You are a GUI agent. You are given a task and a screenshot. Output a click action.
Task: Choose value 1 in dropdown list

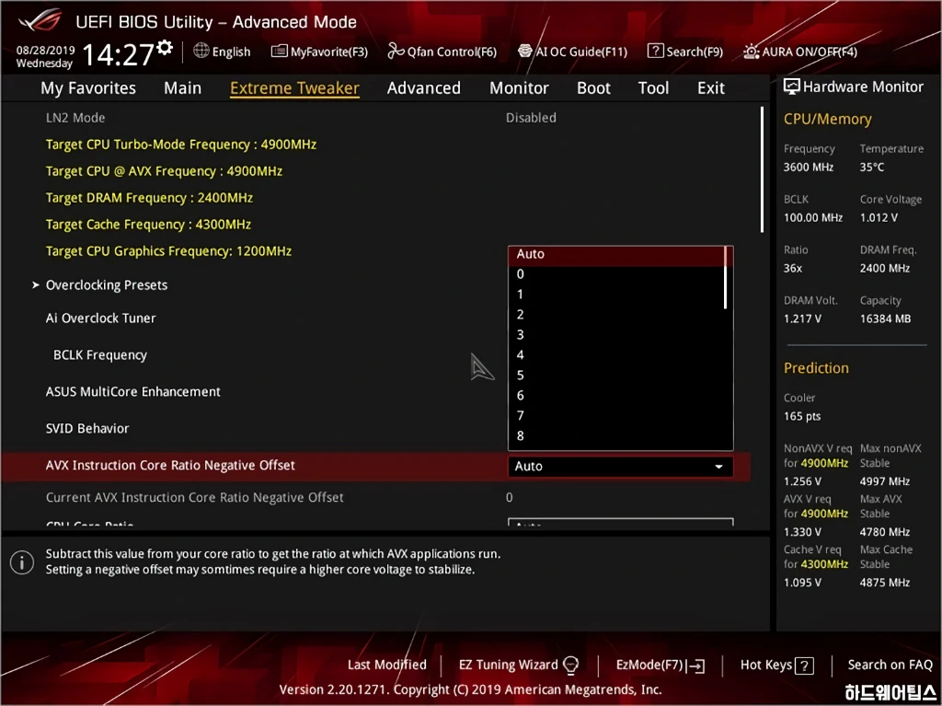point(616,294)
